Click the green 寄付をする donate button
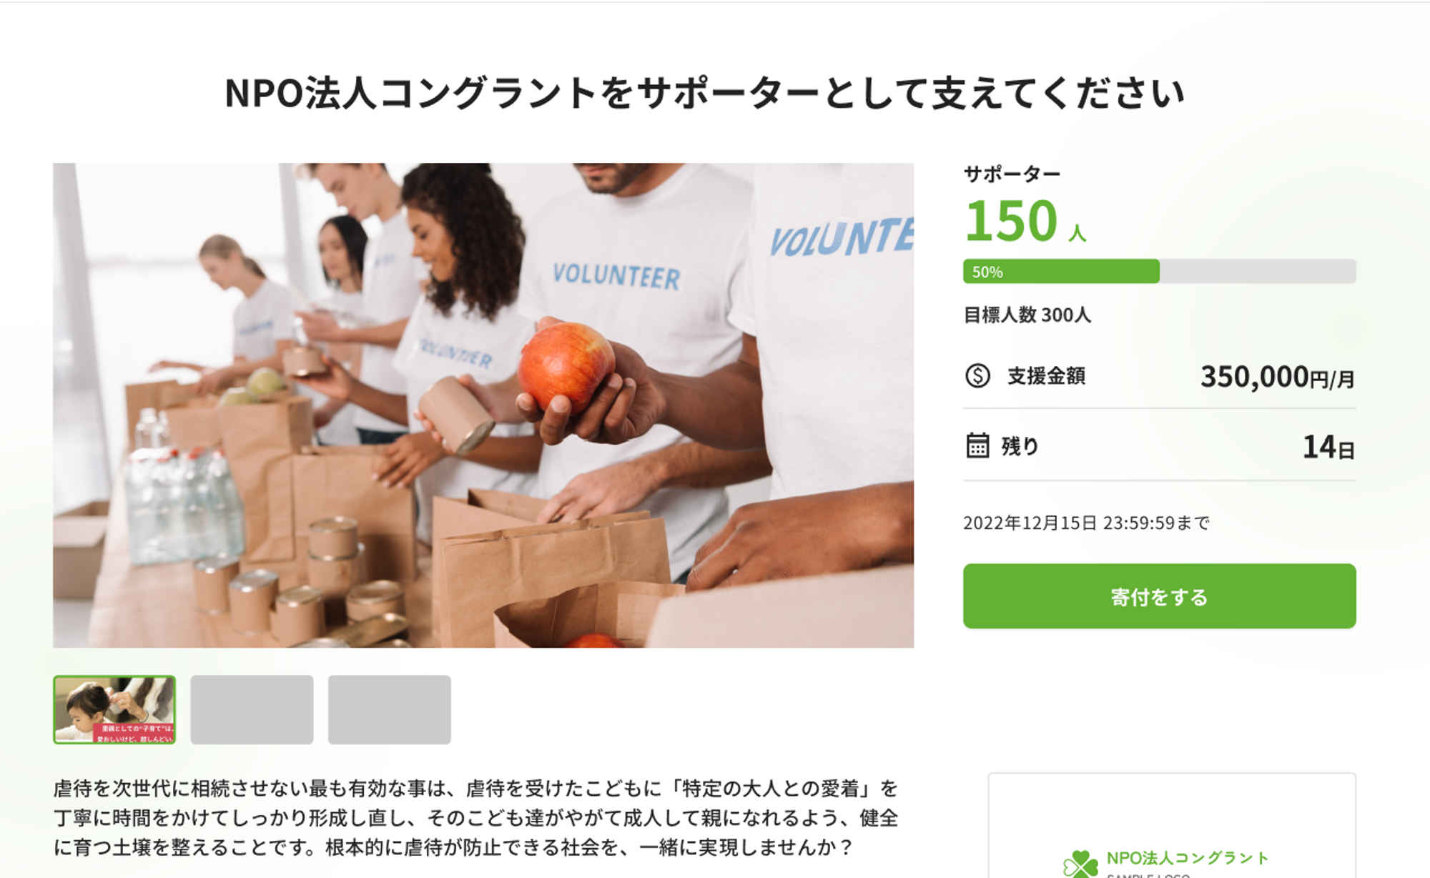The height and width of the screenshot is (878, 1430). (x=1159, y=596)
